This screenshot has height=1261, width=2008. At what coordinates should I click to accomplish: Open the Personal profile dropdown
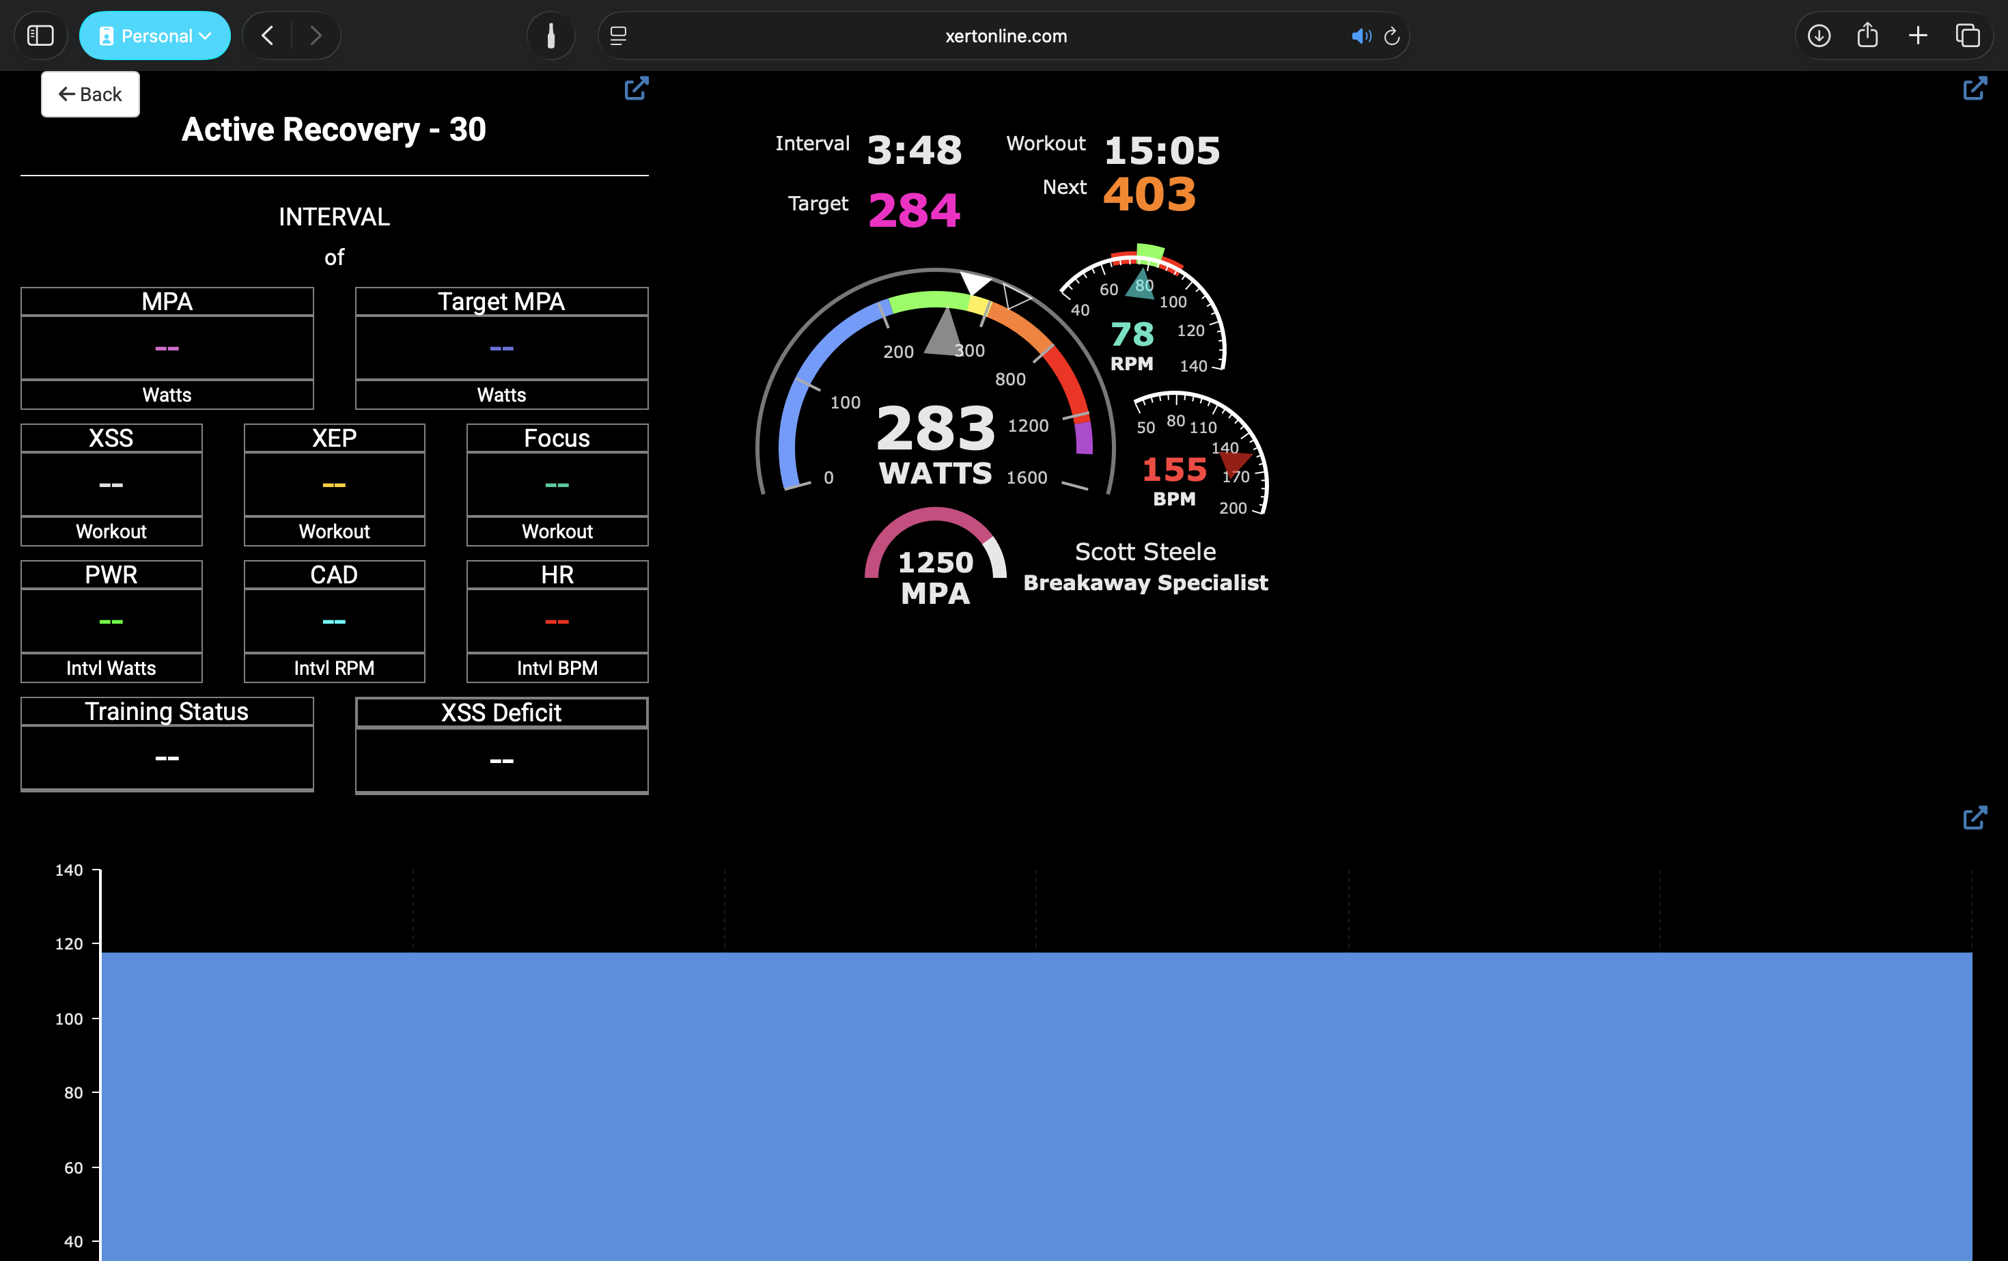point(155,36)
